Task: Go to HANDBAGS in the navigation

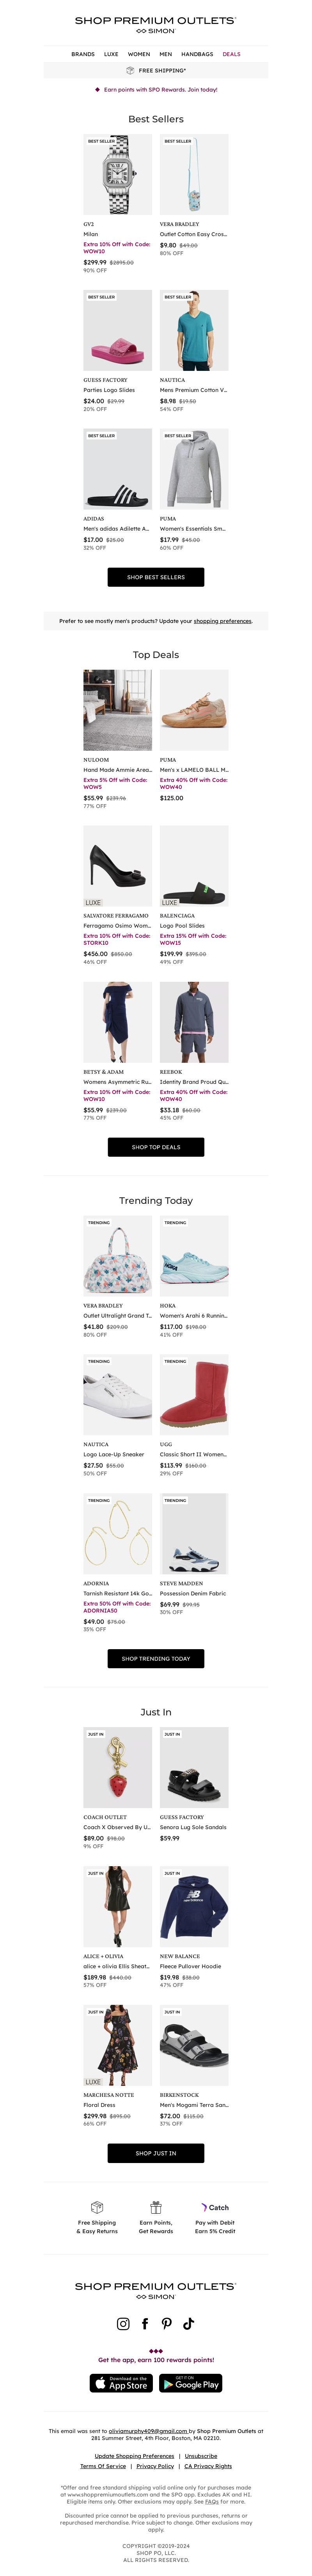Action: click(x=197, y=54)
